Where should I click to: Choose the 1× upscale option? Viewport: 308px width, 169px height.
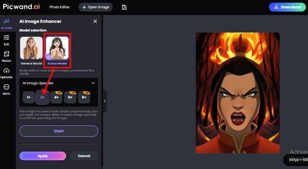(28, 98)
